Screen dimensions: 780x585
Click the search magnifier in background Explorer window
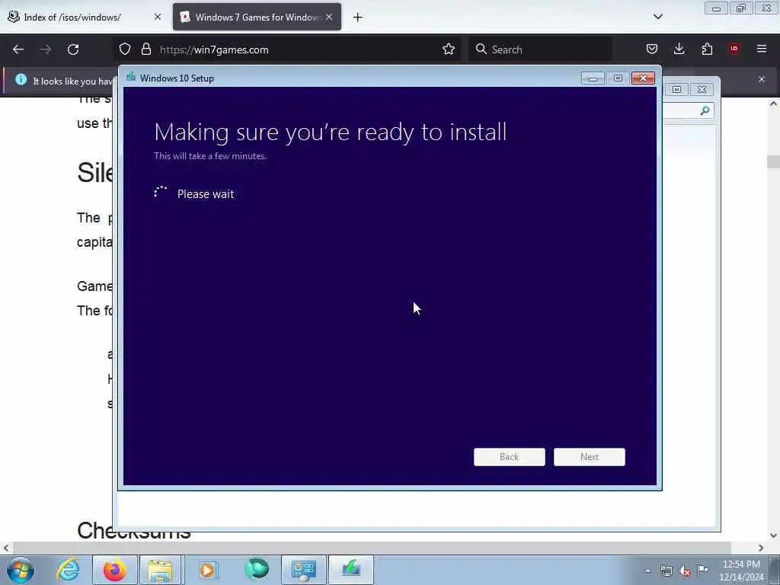705,110
